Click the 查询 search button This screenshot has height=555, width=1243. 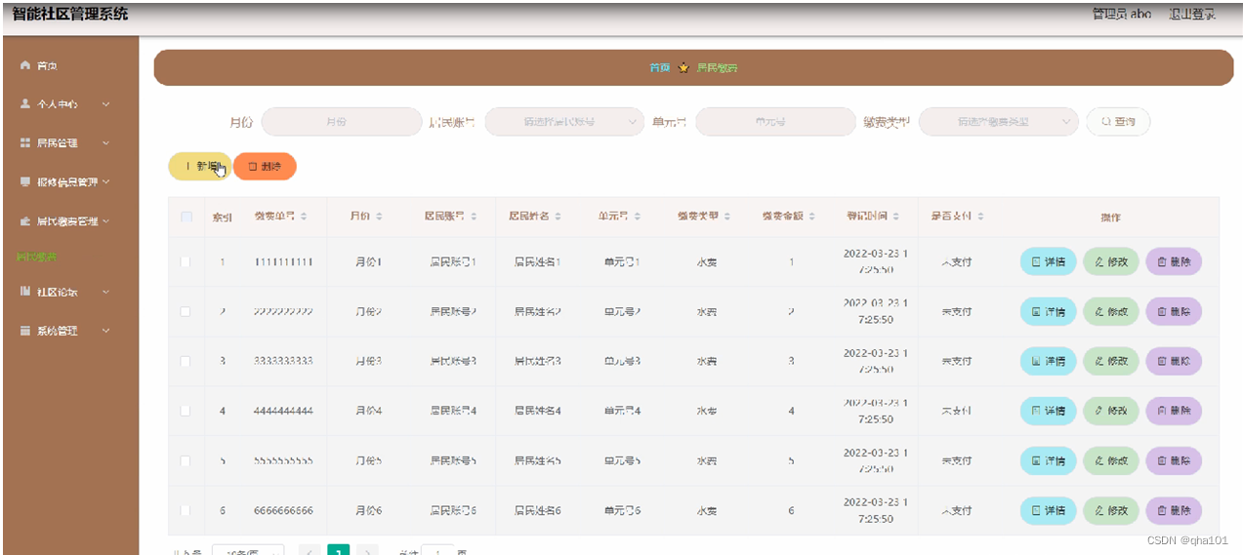(x=1118, y=122)
